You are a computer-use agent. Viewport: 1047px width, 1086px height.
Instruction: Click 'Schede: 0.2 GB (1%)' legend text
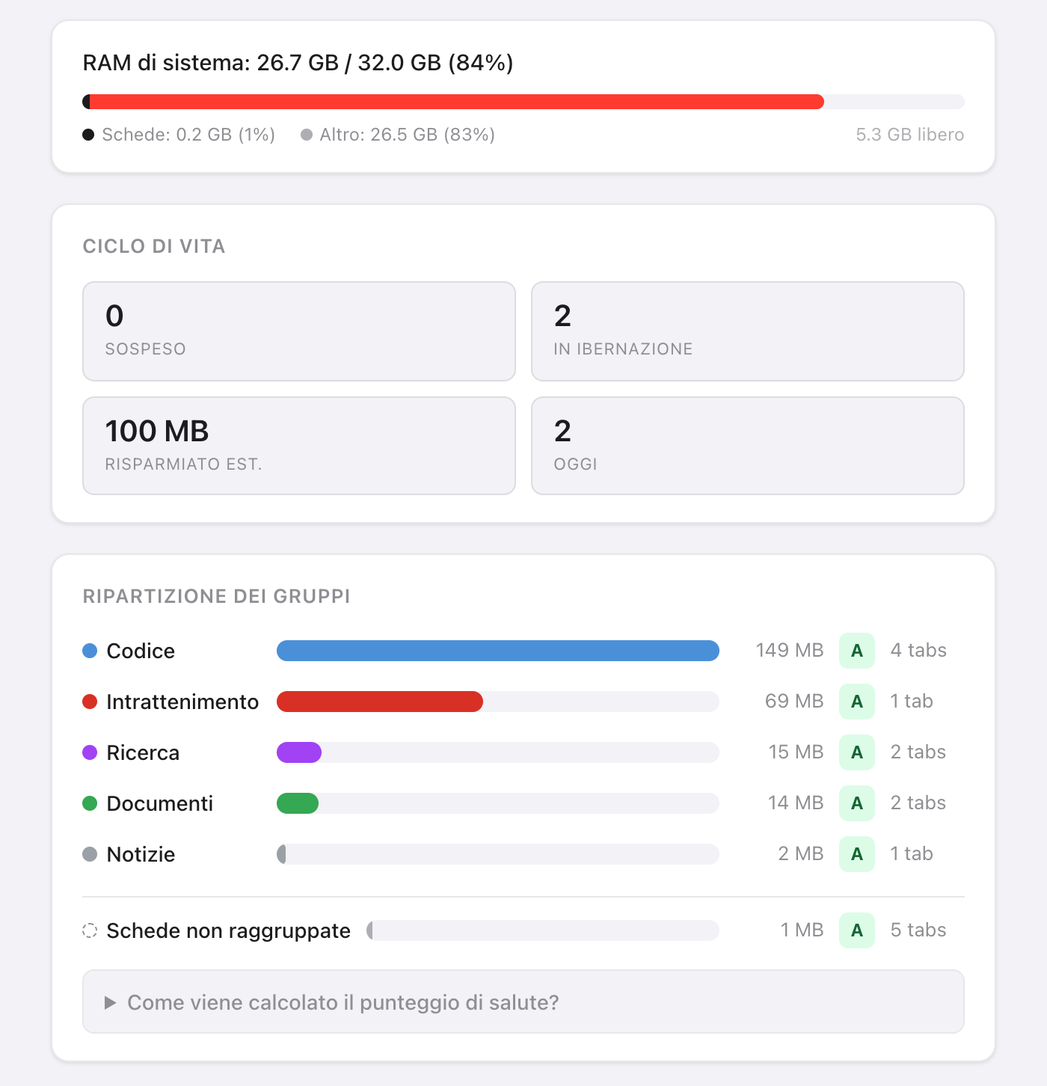[x=188, y=135]
